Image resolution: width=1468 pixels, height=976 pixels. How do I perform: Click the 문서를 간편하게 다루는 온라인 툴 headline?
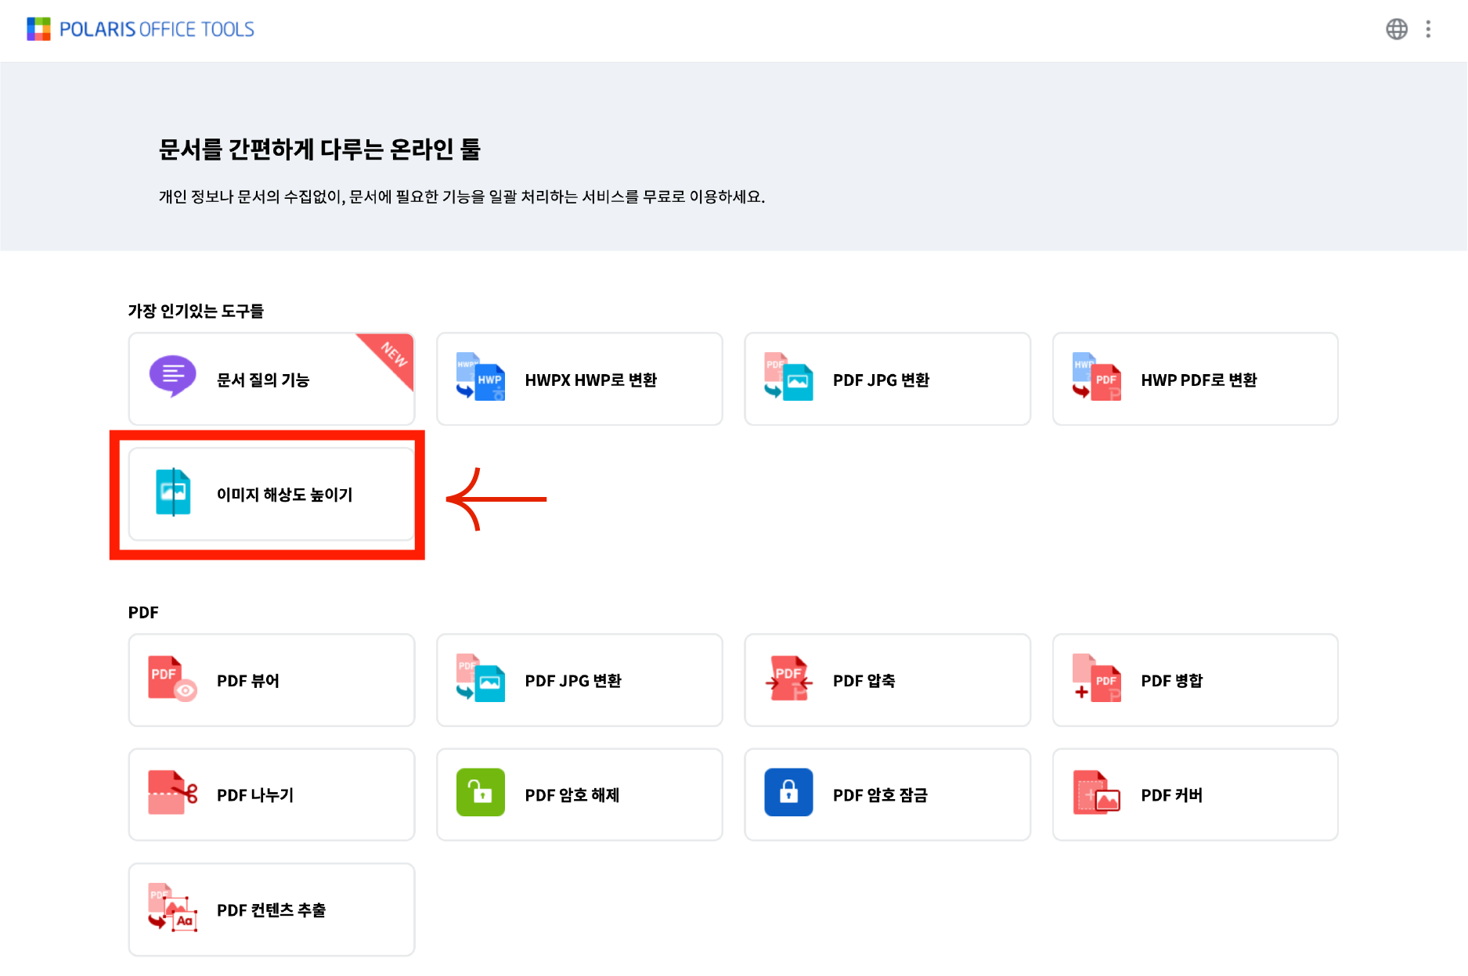319,149
